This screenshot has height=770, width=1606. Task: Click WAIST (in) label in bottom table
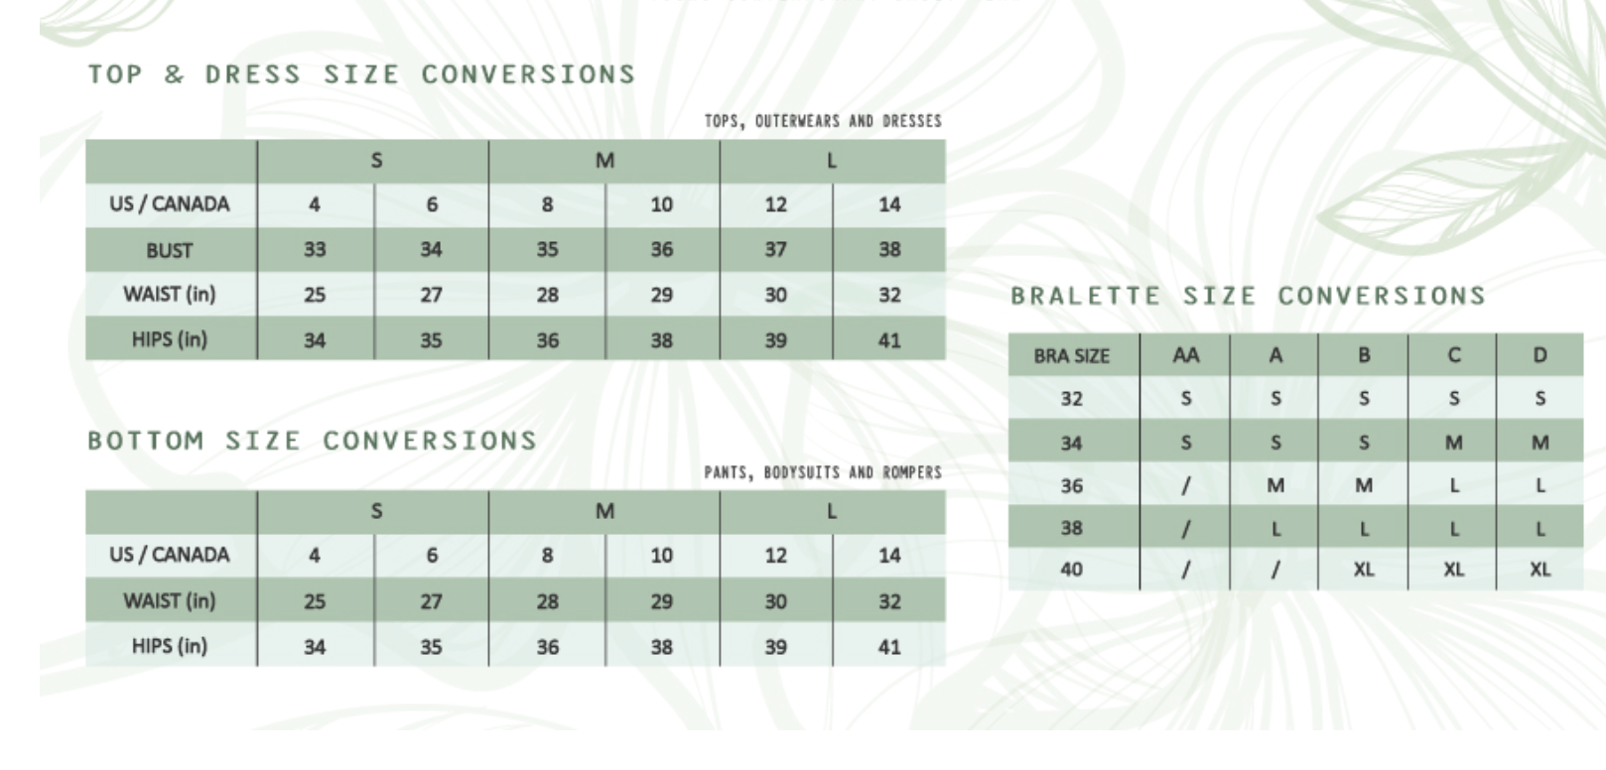click(170, 600)
